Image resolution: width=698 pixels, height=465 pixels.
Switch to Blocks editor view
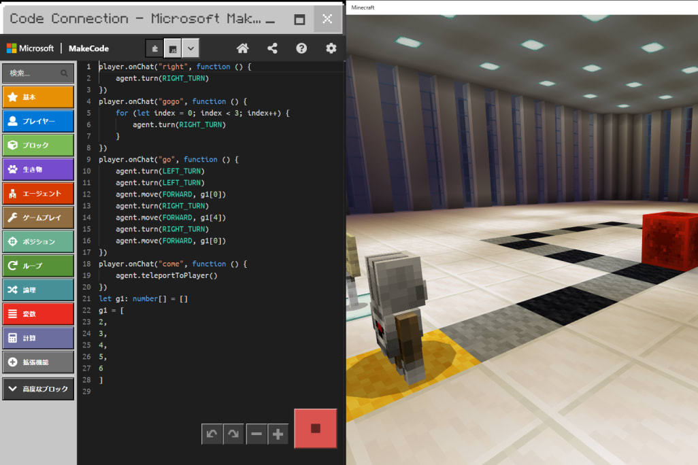[155, 48]
